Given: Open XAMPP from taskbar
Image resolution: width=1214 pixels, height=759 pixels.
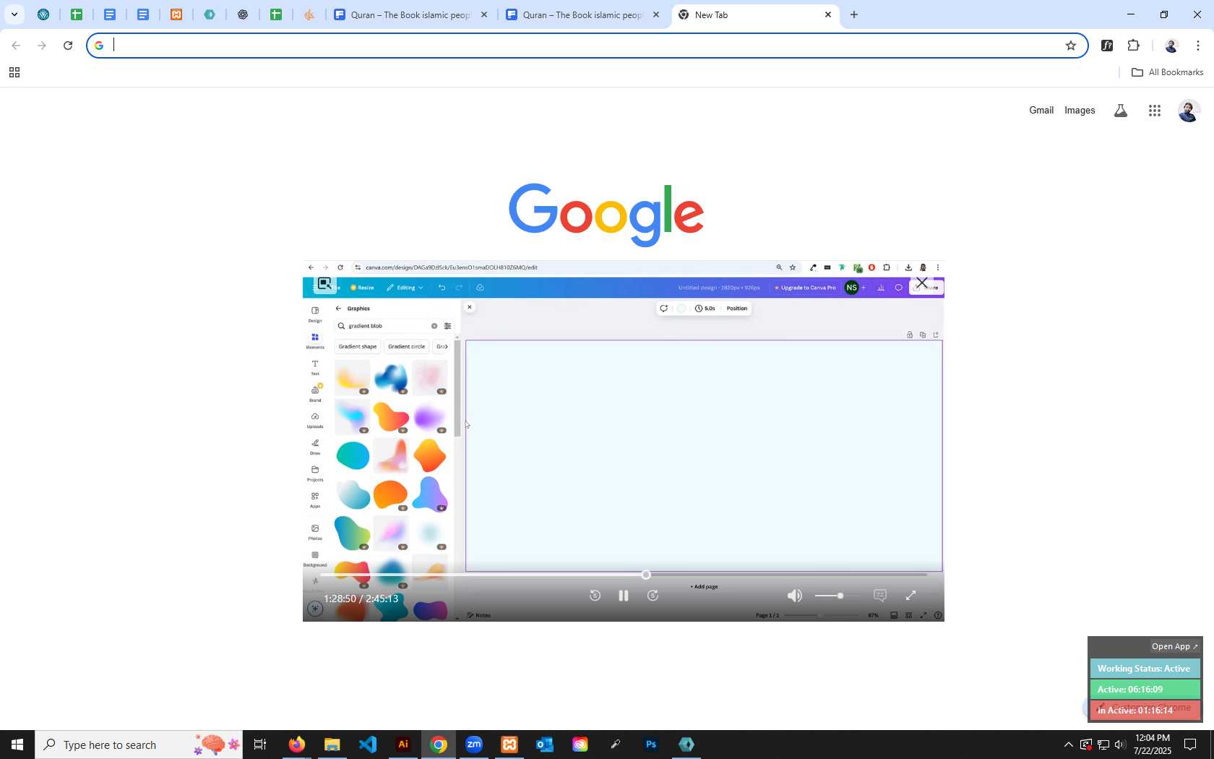Looking at the screenshot, I should pyautogui.click(x=509, y=745).
